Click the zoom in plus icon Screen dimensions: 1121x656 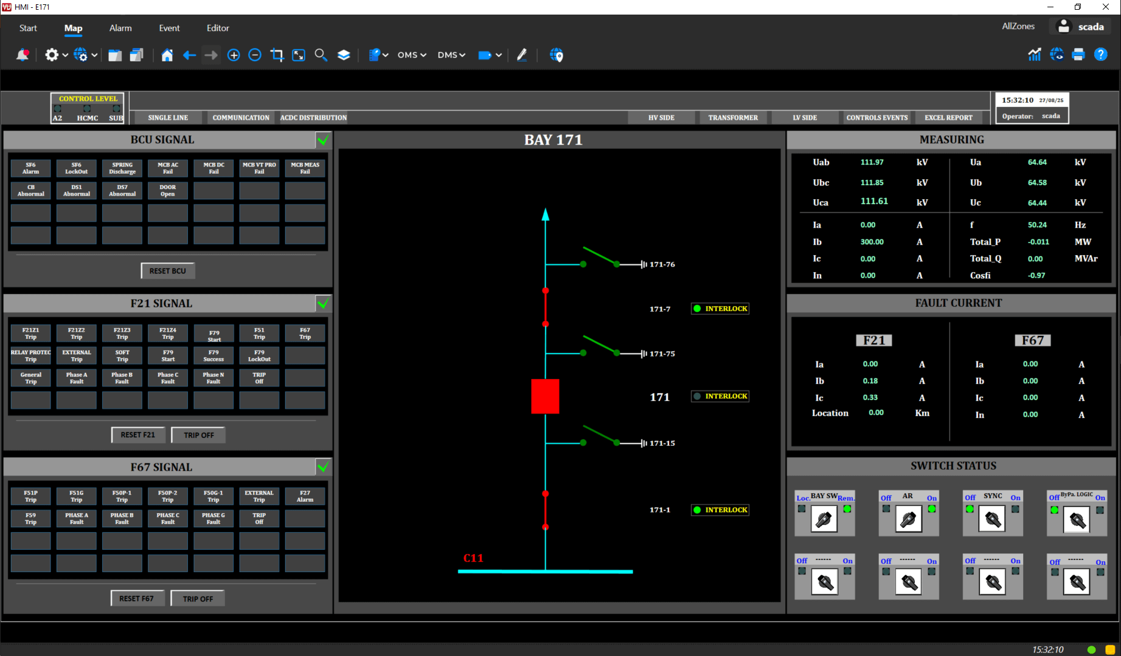coord(234,55)
